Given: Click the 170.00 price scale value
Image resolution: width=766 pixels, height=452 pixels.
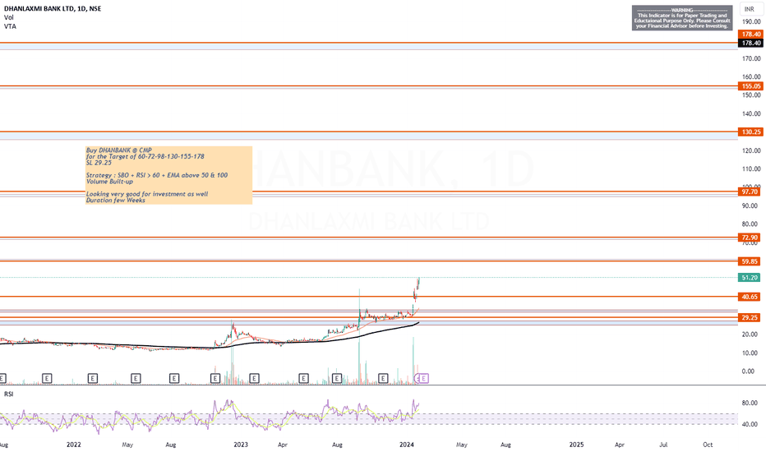Looking at the screenshot, I should pyautogui.click(x=751, y=58).
